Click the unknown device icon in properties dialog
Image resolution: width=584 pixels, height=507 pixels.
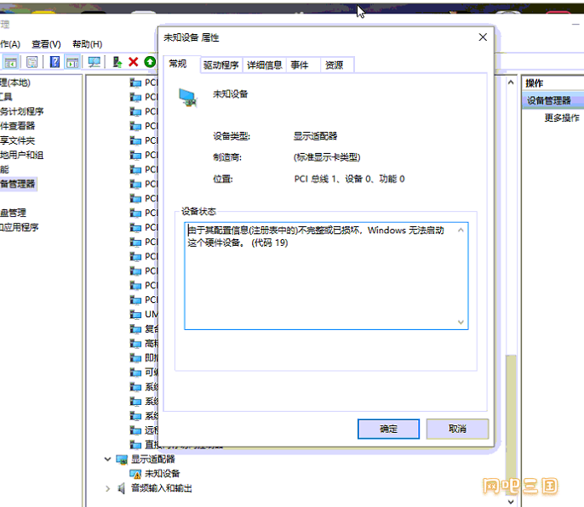187,98
